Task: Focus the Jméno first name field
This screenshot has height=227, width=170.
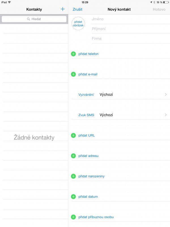Action: 129,19
